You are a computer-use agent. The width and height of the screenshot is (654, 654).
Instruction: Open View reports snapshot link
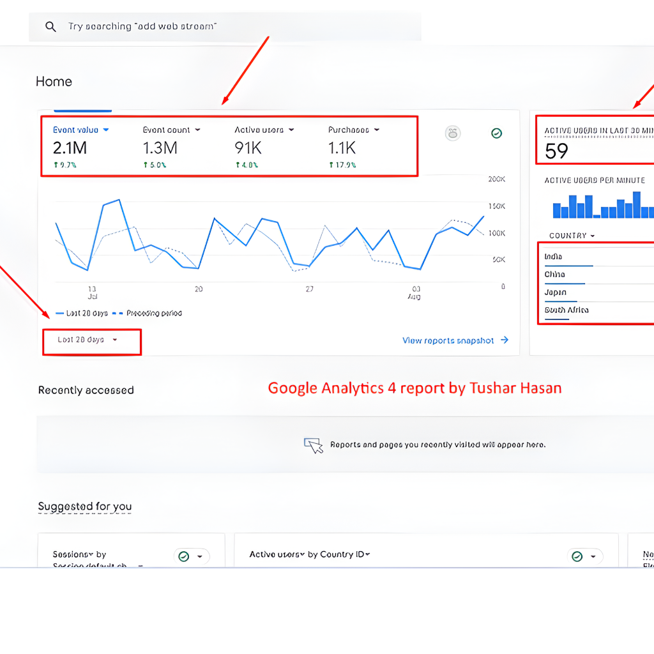[455, 340]
